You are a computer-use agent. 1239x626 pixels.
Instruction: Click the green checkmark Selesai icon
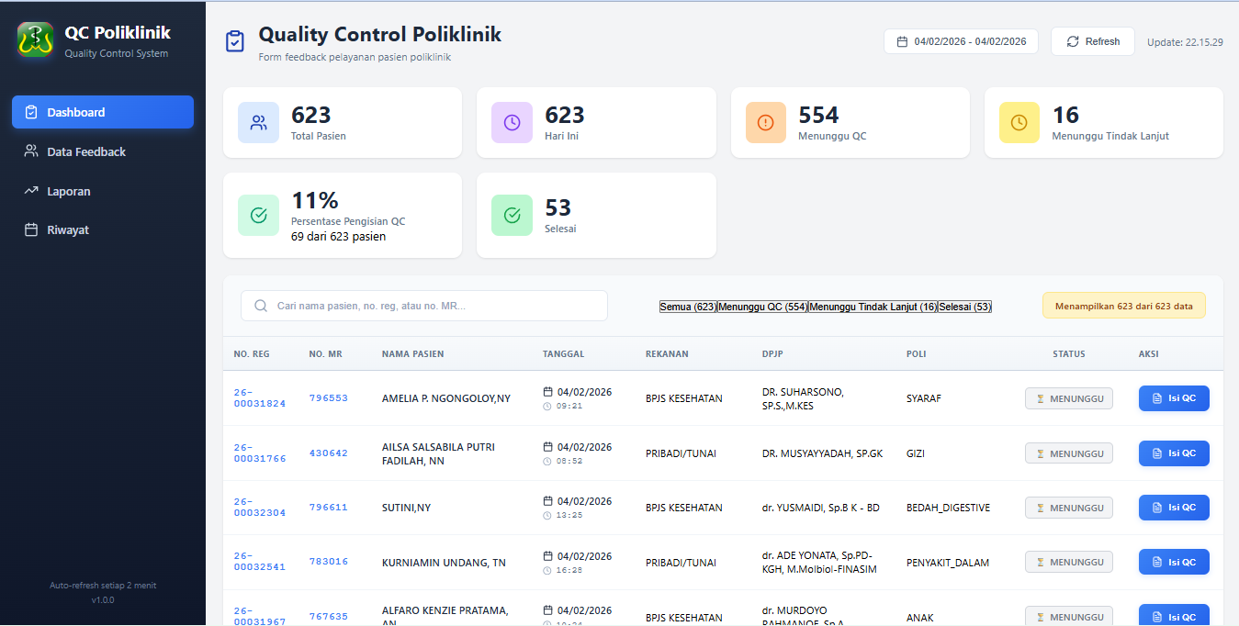point(512,215)
